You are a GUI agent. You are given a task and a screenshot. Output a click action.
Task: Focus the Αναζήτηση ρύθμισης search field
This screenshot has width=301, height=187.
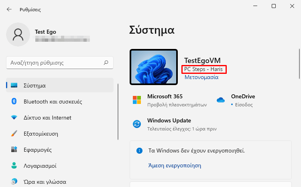tap(60, 63)
